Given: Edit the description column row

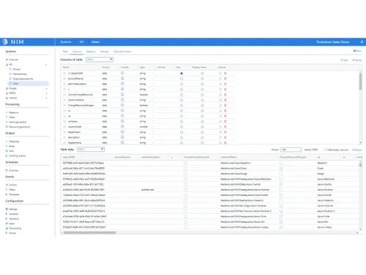Looking at the screenshot, I should [x=220, y=137].
